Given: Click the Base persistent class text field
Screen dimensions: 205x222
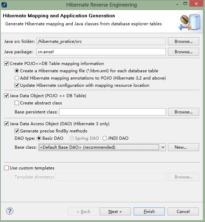Looking at the screenshot, I should click(113, 112).
